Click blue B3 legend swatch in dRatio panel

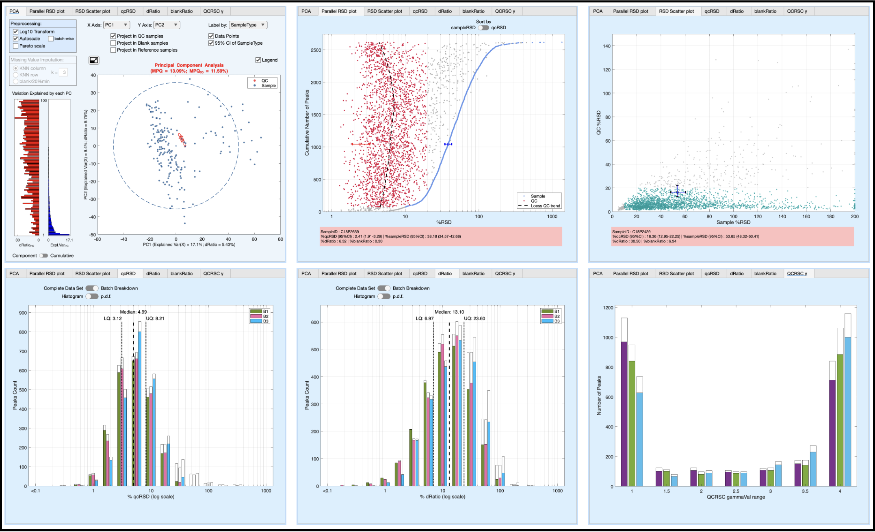point(548,321)
